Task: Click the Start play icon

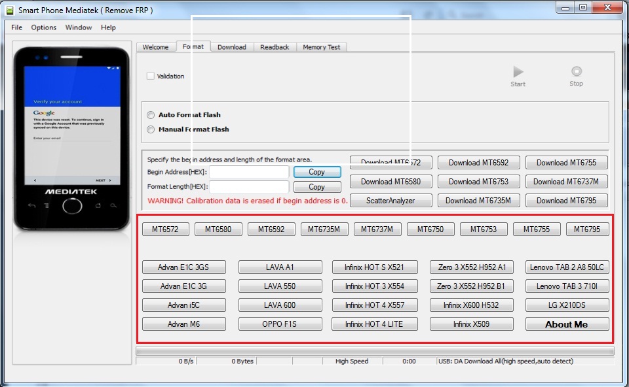Action: point(518,72)
